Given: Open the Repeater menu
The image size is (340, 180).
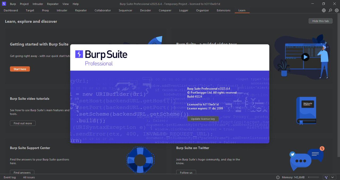Looking at the screenshot, I should point(53,4).
